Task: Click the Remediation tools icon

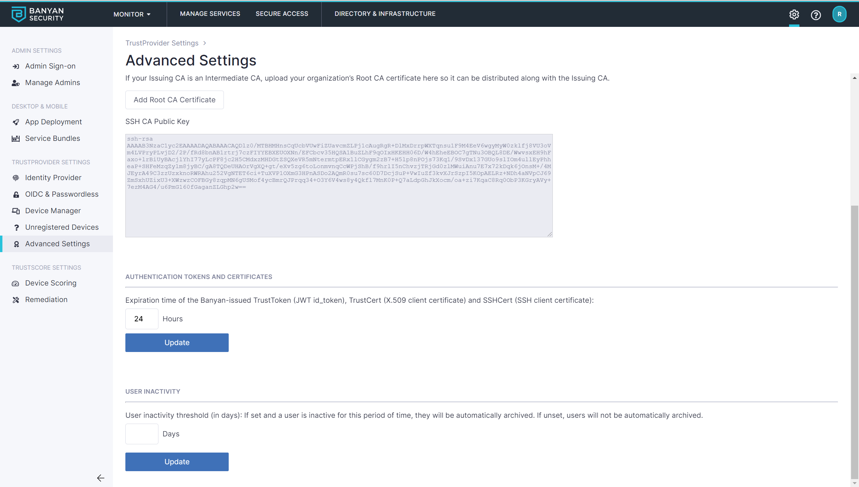Action: coord(16,300)
